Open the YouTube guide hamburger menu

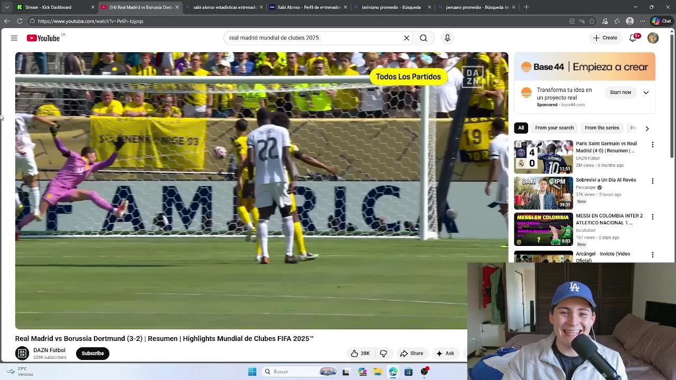click(14, 38)
